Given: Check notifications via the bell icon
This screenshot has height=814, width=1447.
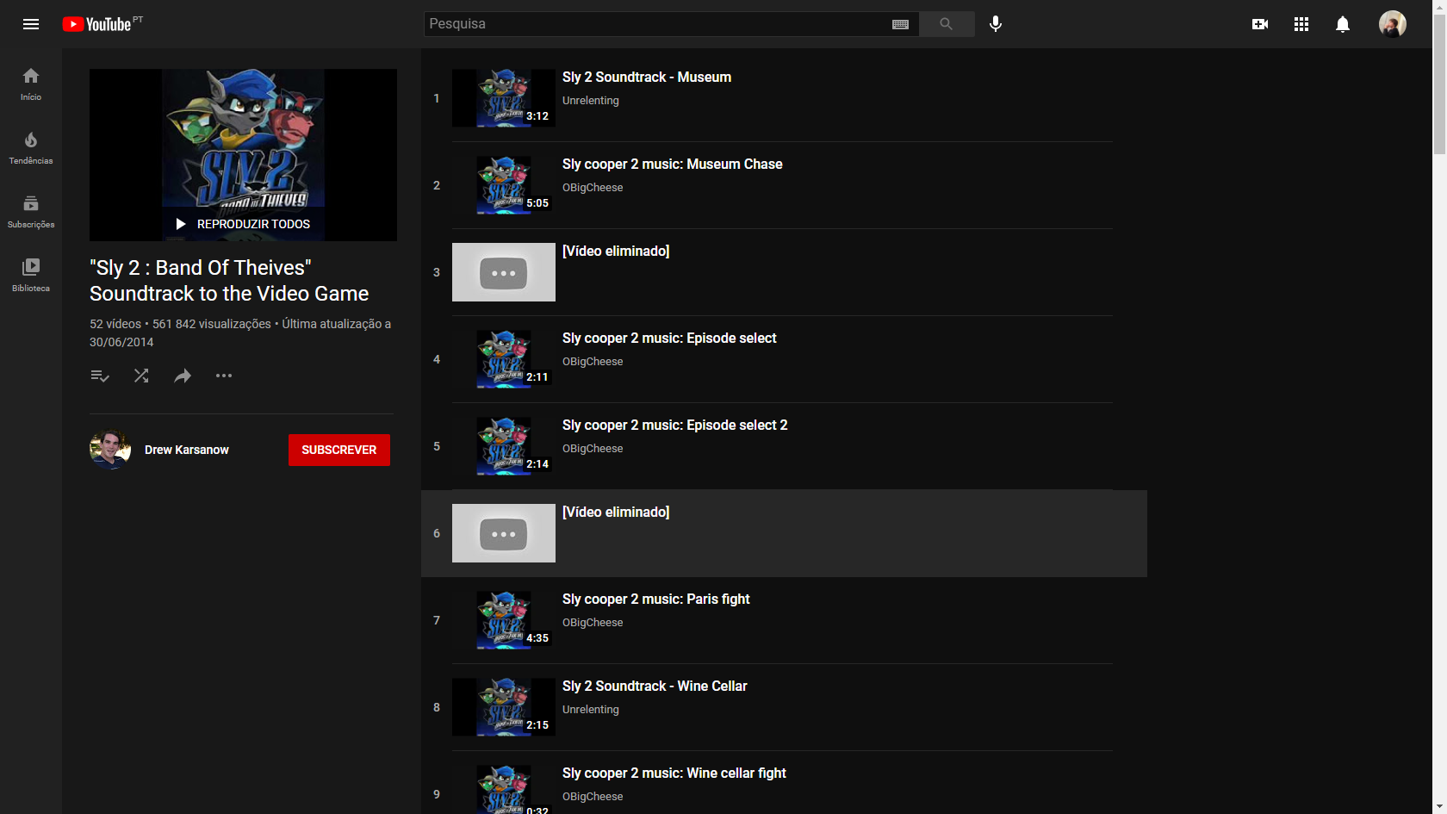Looking at the screenshot, I should tap(1342, 24).
